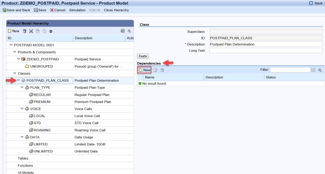325x174 pixels.
Task: Click Save and Back button
Action: coord(16,10)
